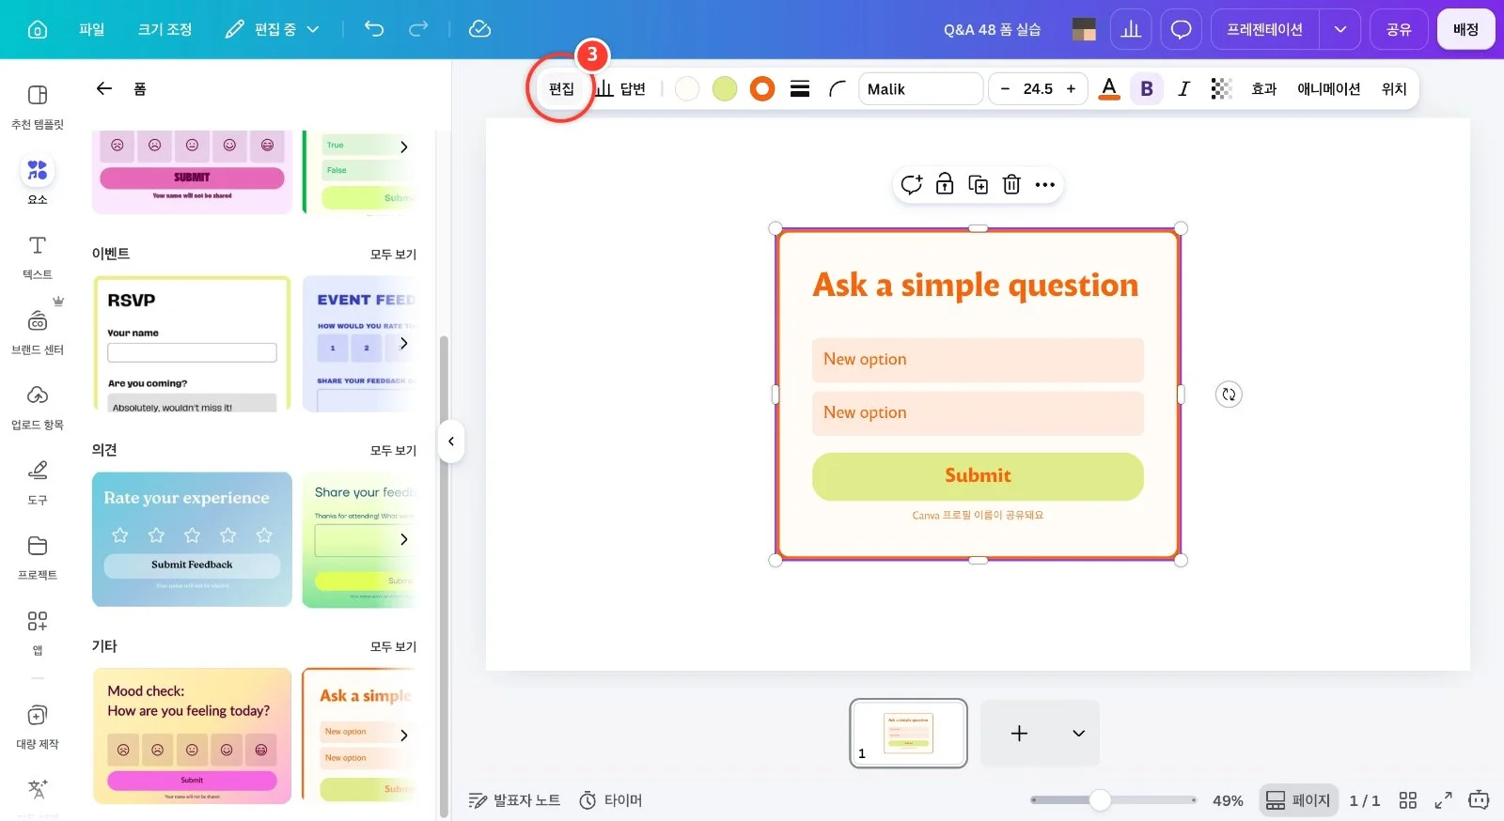Open the 브랜드 센터 sidebar panel

pyautogui.click(x=38, y=331)
